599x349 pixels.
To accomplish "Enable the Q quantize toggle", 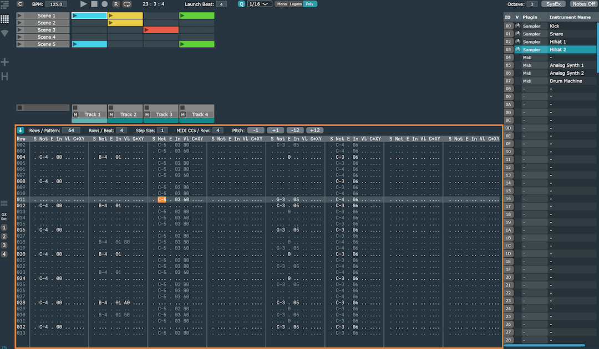I will coord(241,4).
